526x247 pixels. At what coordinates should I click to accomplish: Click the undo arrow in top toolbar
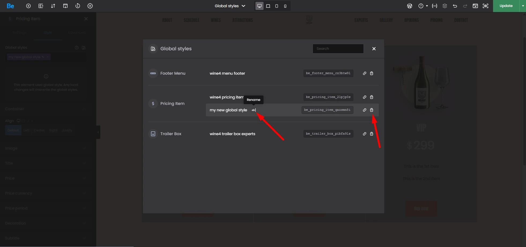click(455, 6)
